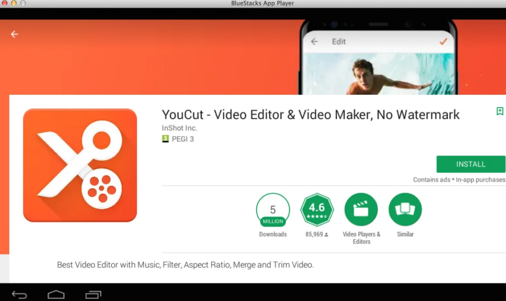
Task: Close the BlueStacks App Player window
Action: 4,3
